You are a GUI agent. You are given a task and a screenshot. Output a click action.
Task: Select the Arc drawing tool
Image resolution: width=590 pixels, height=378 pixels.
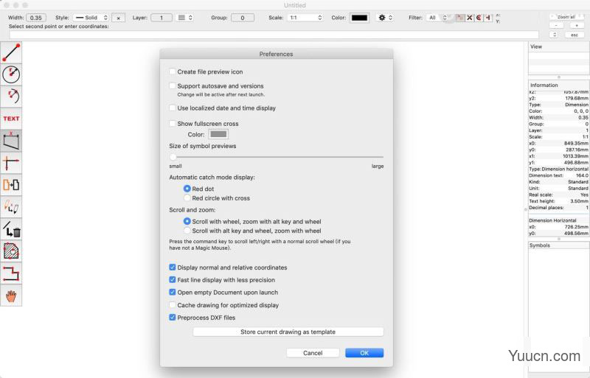11,97
